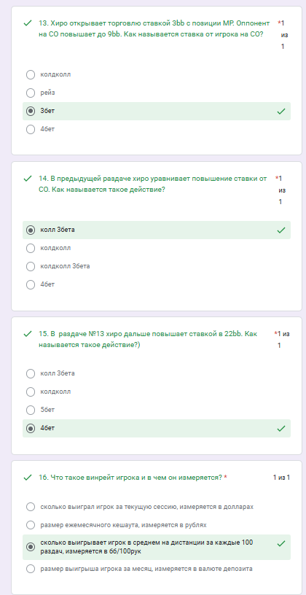306x595 pixels.
Task: Choose the бб/100рук winrate answer
Action: (31, 547)
